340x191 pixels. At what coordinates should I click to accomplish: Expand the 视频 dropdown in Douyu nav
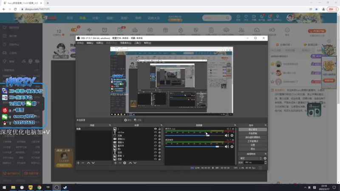point(110,18)
